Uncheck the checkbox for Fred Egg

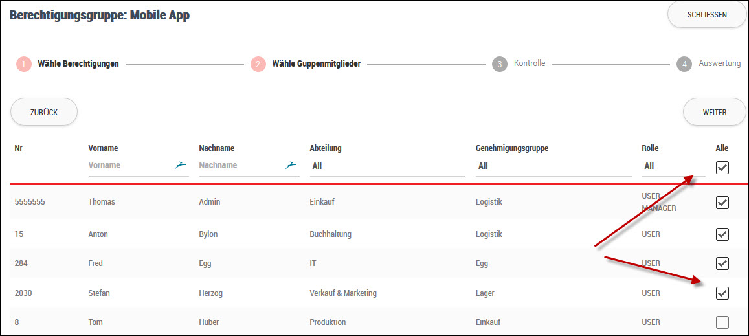[722, 263]
